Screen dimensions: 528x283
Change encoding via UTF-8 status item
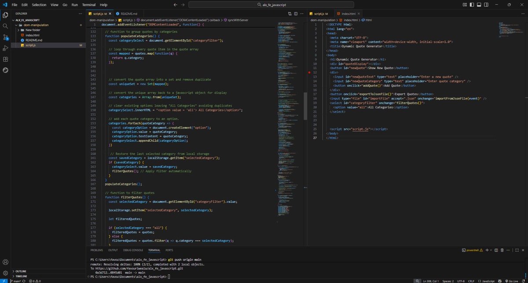pos(461,280)
